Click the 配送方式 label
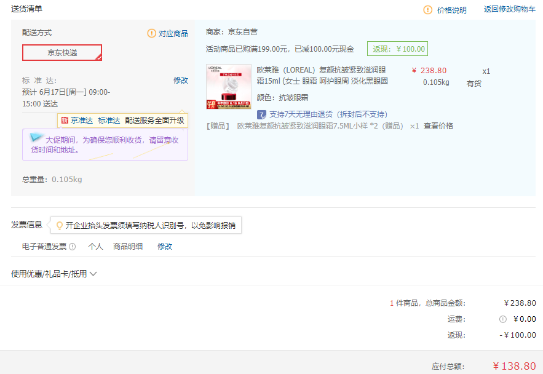This screenshot has width=543, height=374. pos(37,33)
